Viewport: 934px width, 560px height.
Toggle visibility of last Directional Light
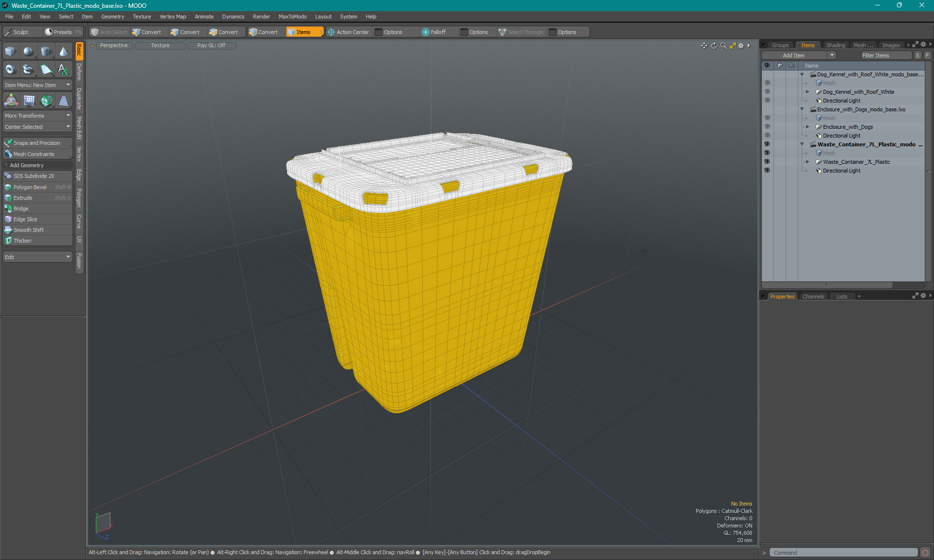tap(767, 171)
